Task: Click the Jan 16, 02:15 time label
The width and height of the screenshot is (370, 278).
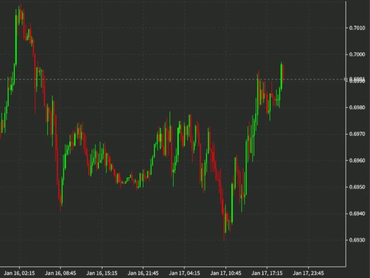Action: 20,272
